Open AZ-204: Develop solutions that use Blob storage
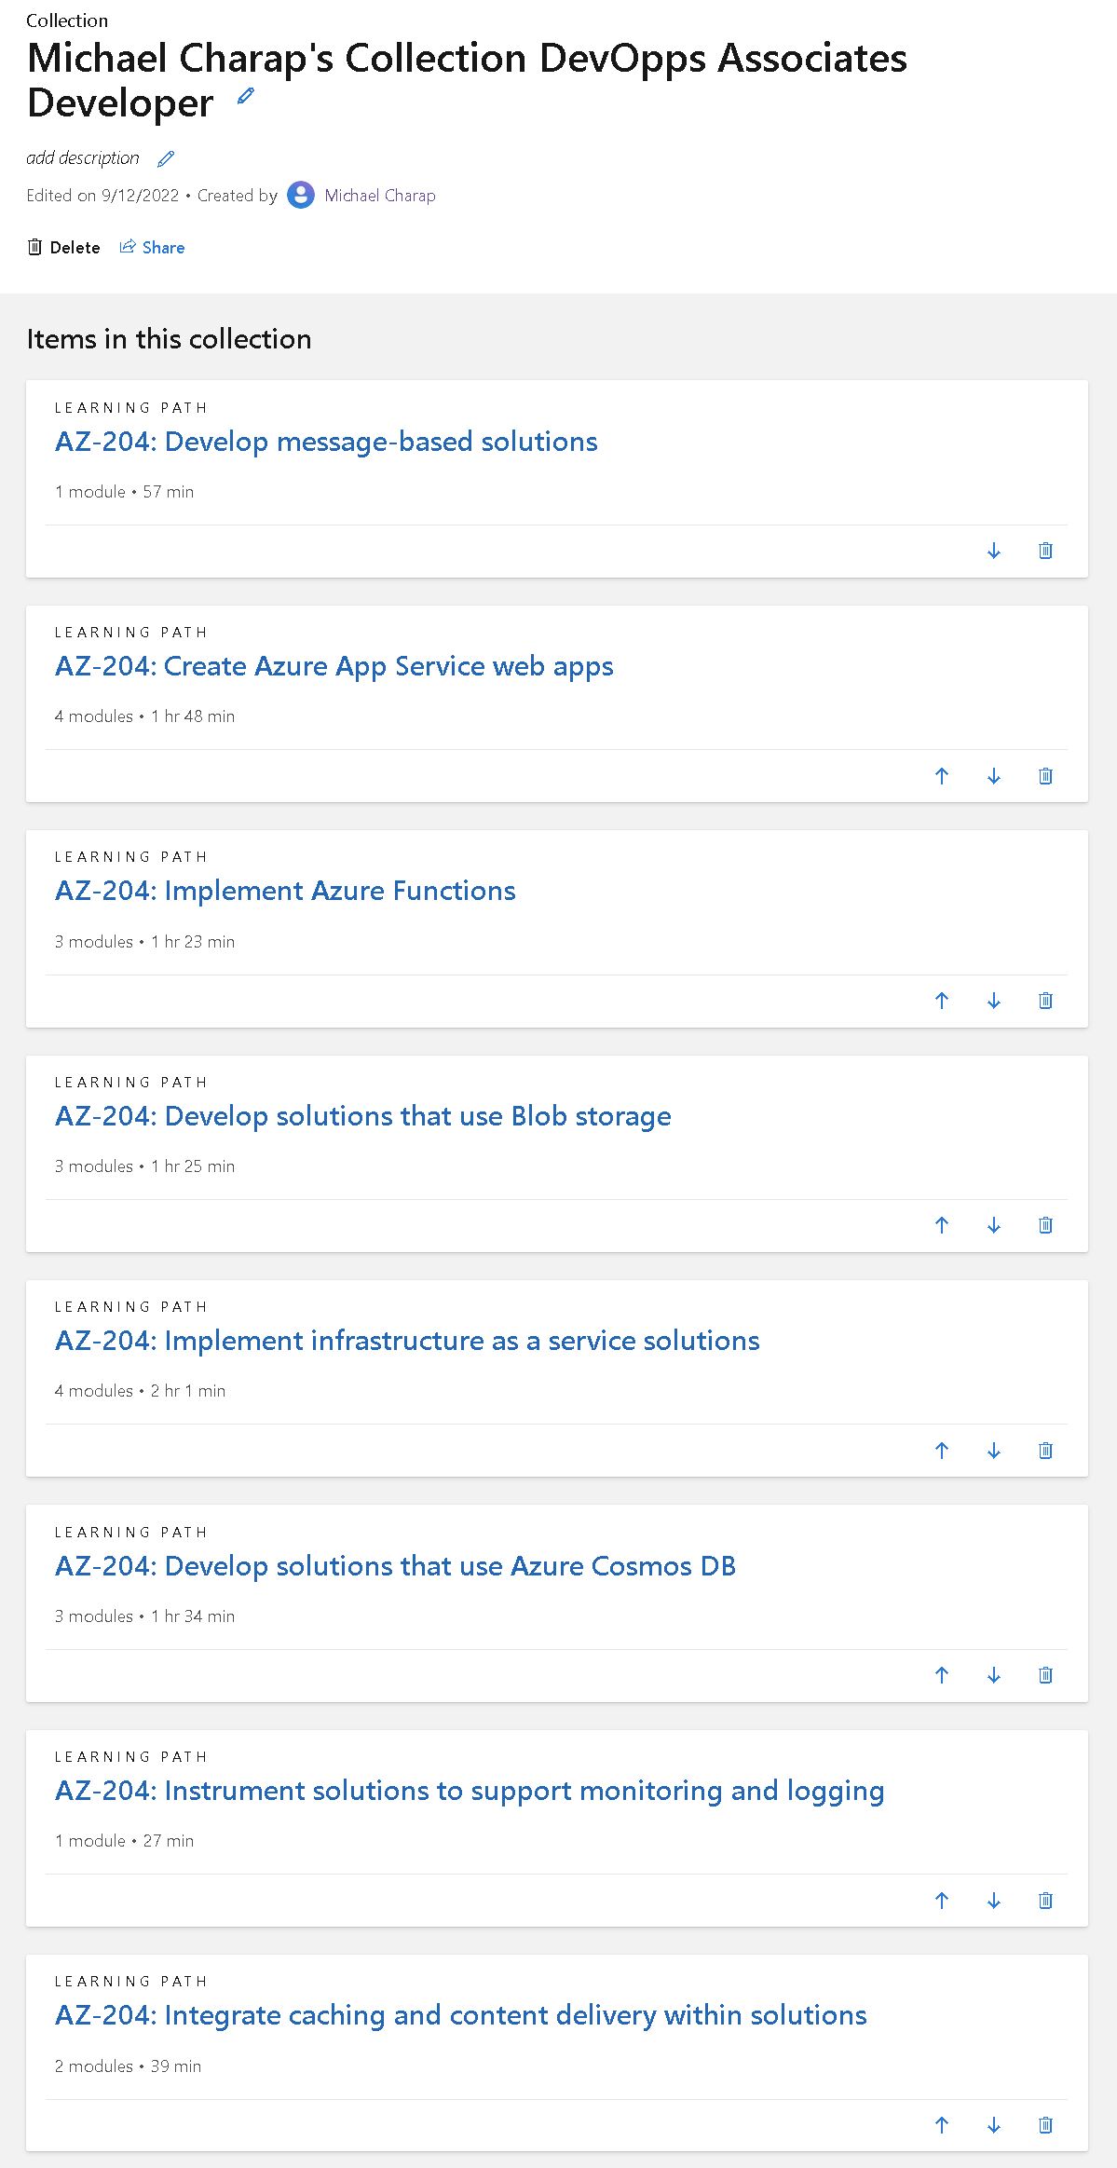Image resolution: width=1117 pixels, height=2168 pixels. [x=362, y=1115]
